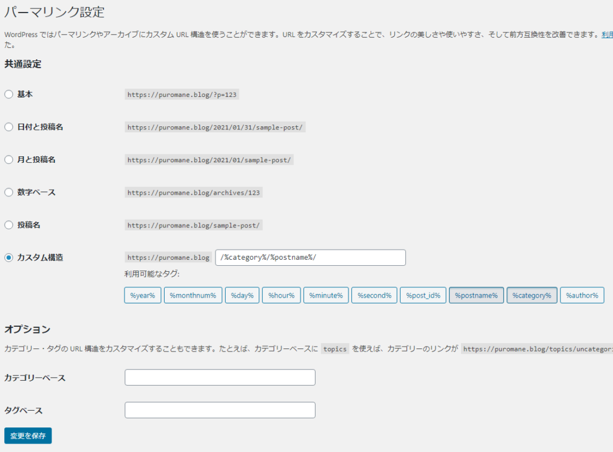This screenshot has height=452, width=613.
Task: Click the パーマリンク設定 page title
Action: pyautogui.click(x=54, y=12)
